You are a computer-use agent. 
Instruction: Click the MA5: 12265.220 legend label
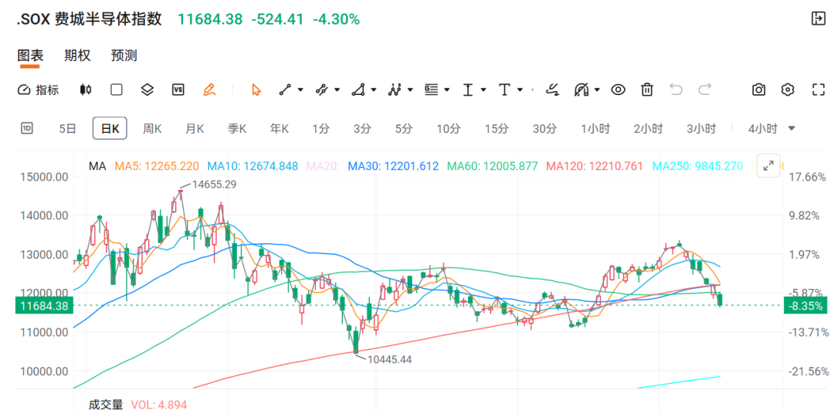(157, 166)
